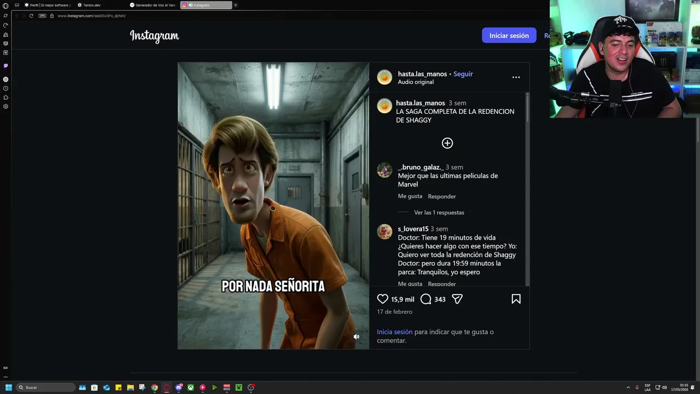Expand 'Ver las 1 respuestas' replies
The height and width of the screenshot is (394, 700).
tap(439, 212)
